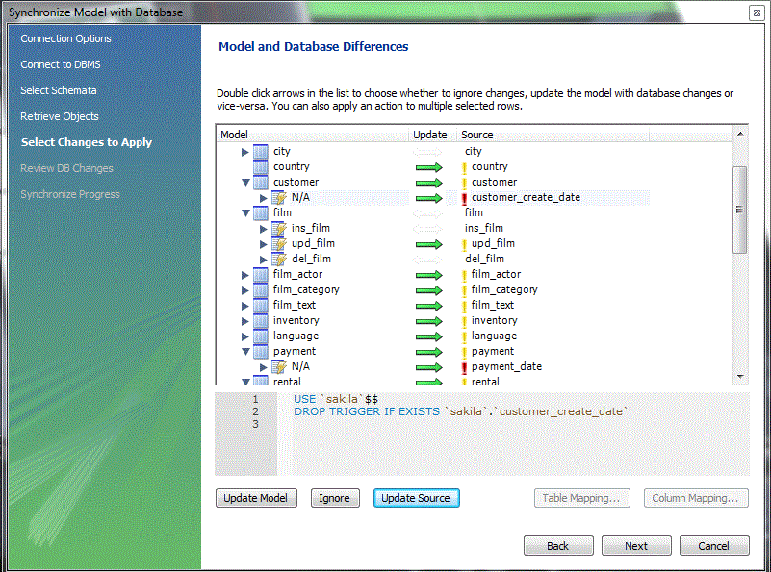This screenshot has height=572, width=771.
Task: Click the green arrow beside payment_date
Action: (x=428, y=366)
